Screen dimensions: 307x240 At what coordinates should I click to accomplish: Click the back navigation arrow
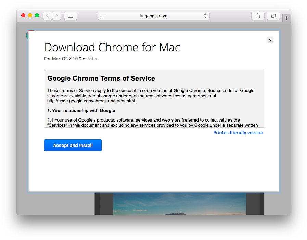pyautogui.click(x=48, y=15)
